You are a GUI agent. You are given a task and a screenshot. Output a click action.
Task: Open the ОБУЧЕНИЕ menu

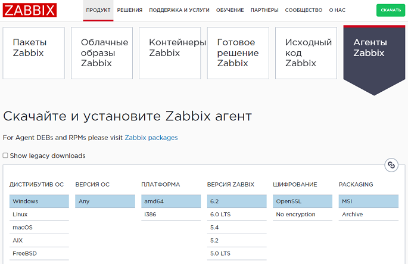click(x=230, y=10)
